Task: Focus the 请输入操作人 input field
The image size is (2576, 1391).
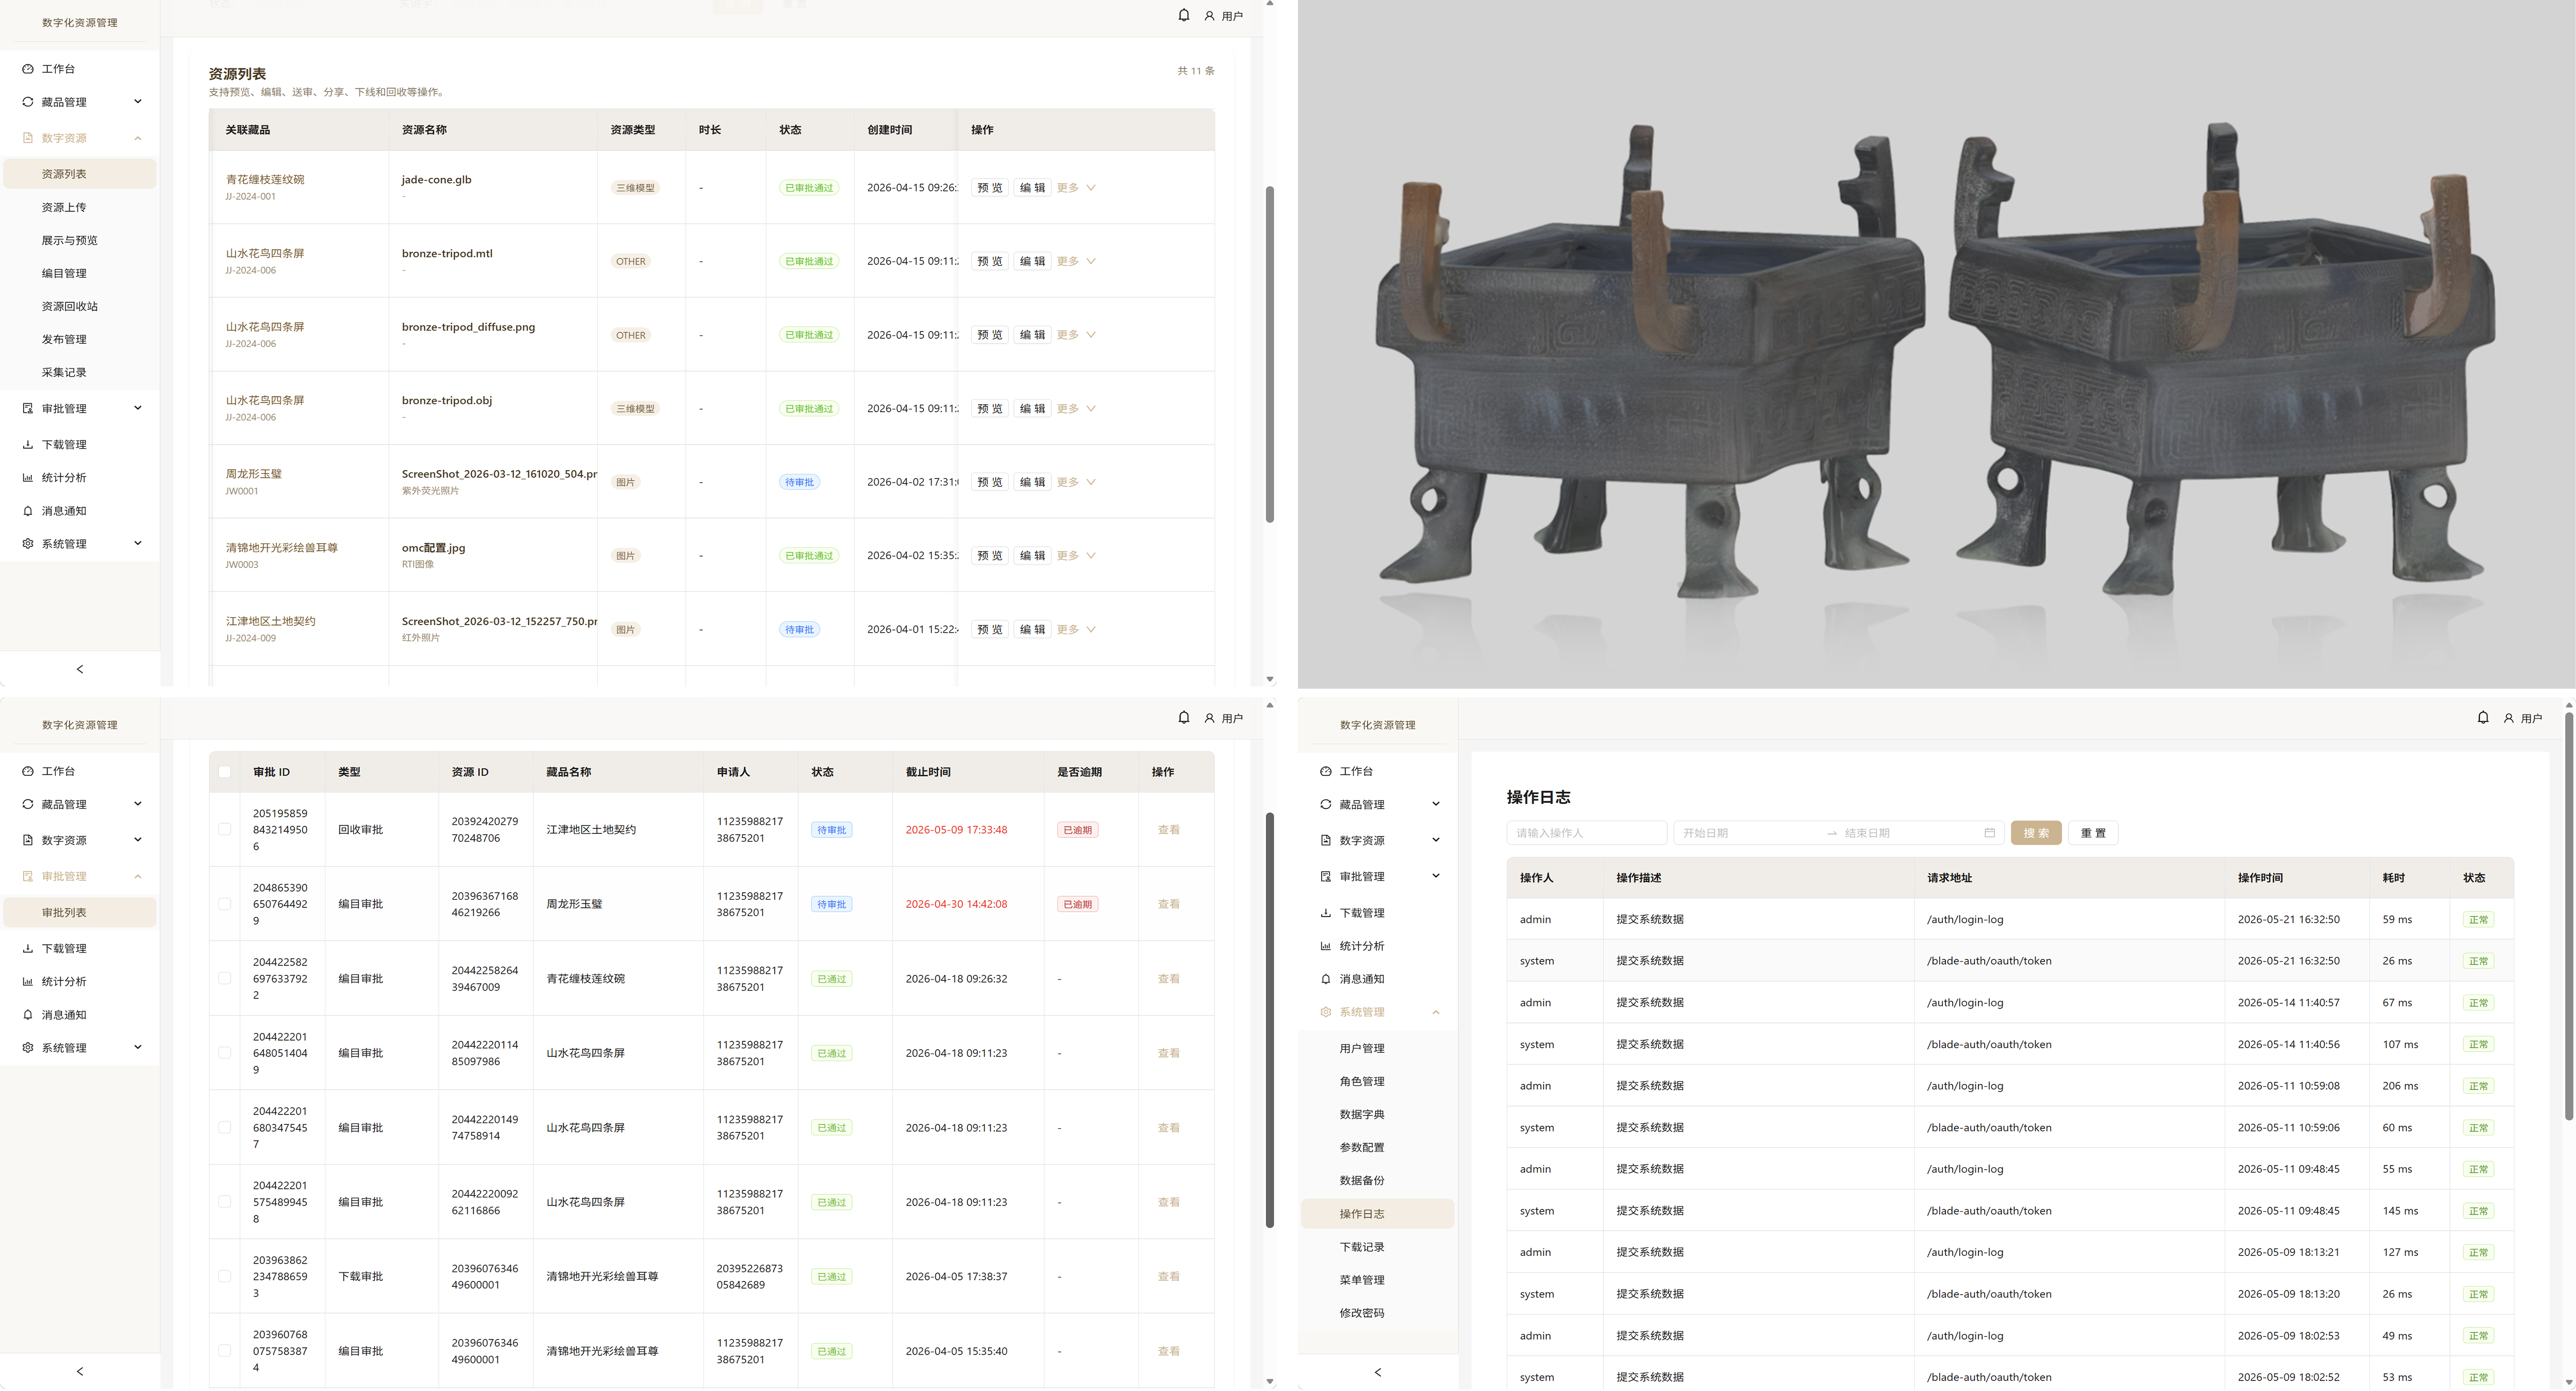Action: click(x=1587, y=833)
